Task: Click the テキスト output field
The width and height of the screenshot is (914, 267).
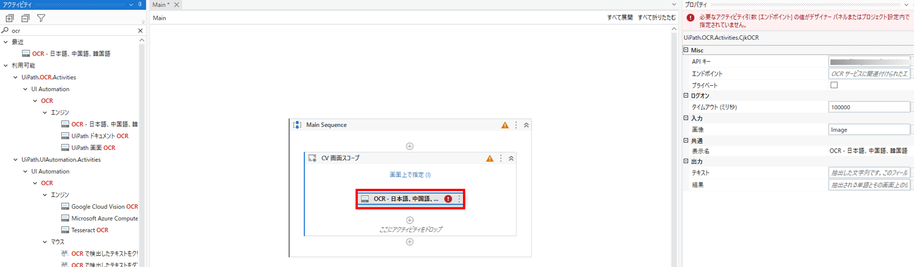Action: 869,173
